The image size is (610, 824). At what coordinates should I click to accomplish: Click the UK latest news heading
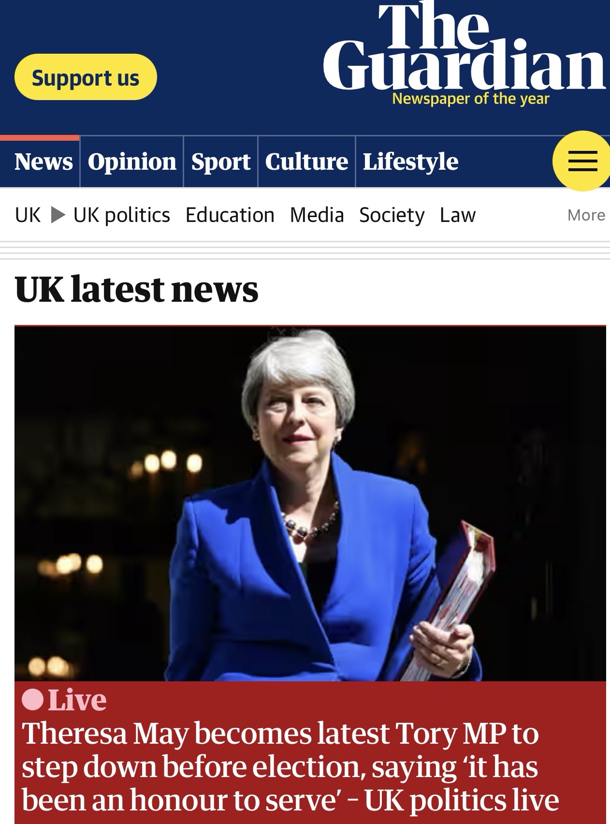(x=137, y=289)
